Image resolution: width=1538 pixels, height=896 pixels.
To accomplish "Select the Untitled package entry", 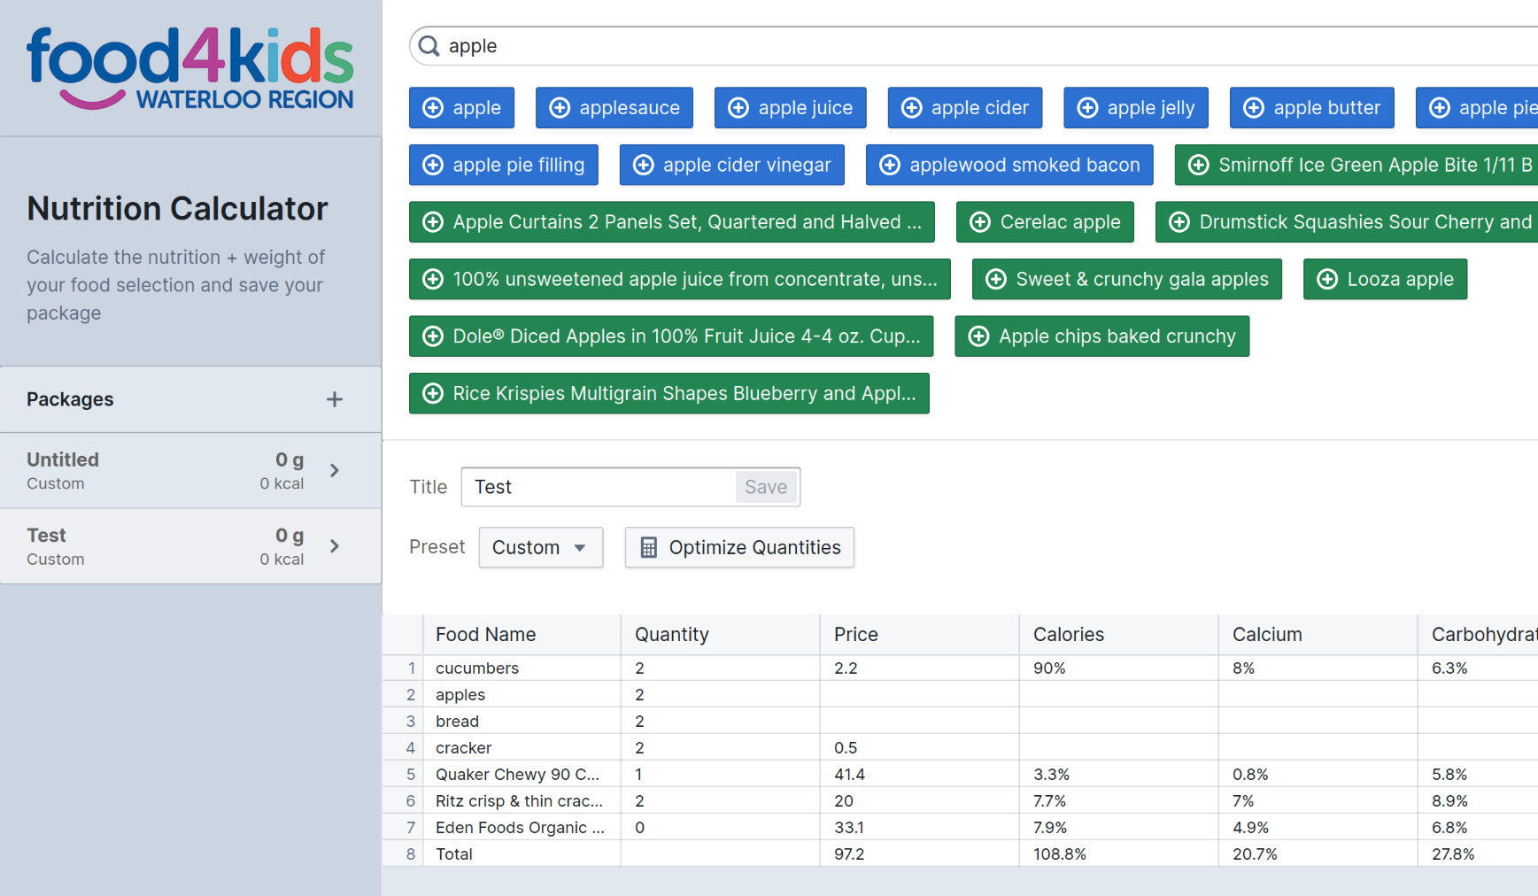I will pos(159,470).
